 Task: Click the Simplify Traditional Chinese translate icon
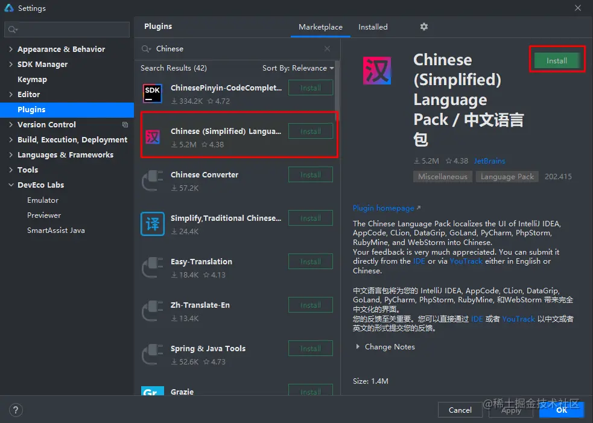click(x=153, y=224)
